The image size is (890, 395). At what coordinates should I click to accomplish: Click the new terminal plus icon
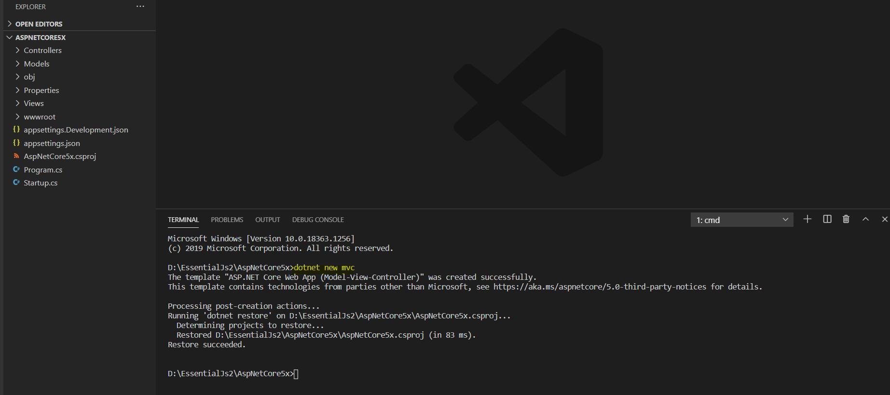click(x=807, y=219)
